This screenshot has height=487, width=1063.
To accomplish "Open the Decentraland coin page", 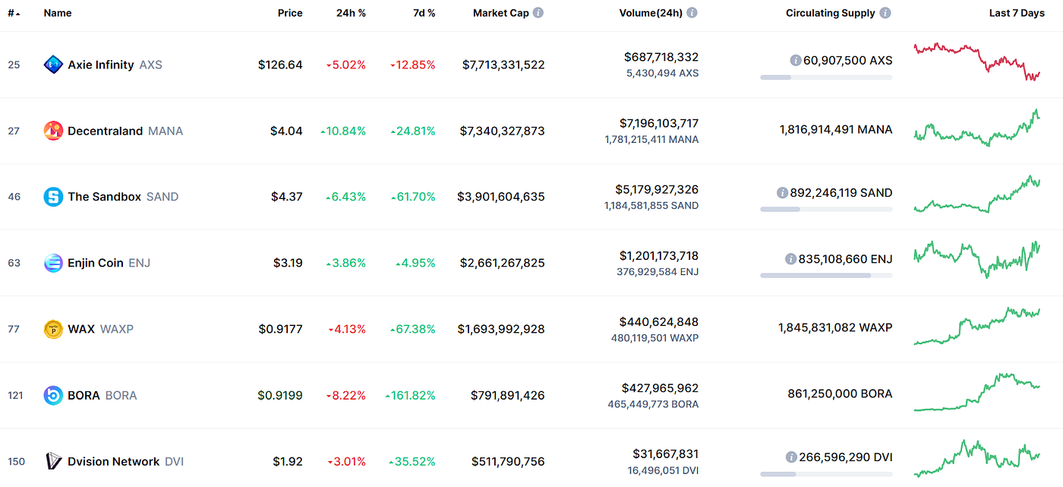I will 105,131.
